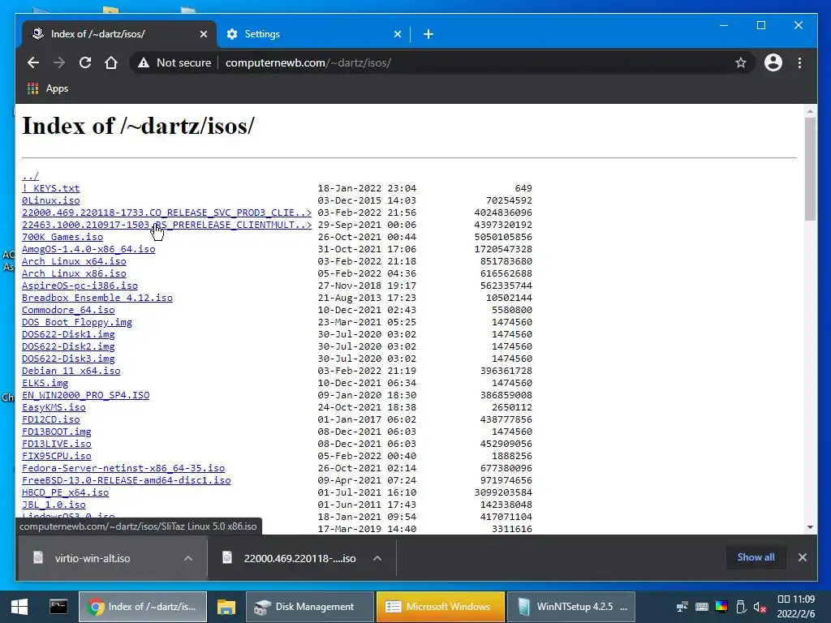
Task: Open the Debian_11_x64.iso link
Action: (71, 371)
